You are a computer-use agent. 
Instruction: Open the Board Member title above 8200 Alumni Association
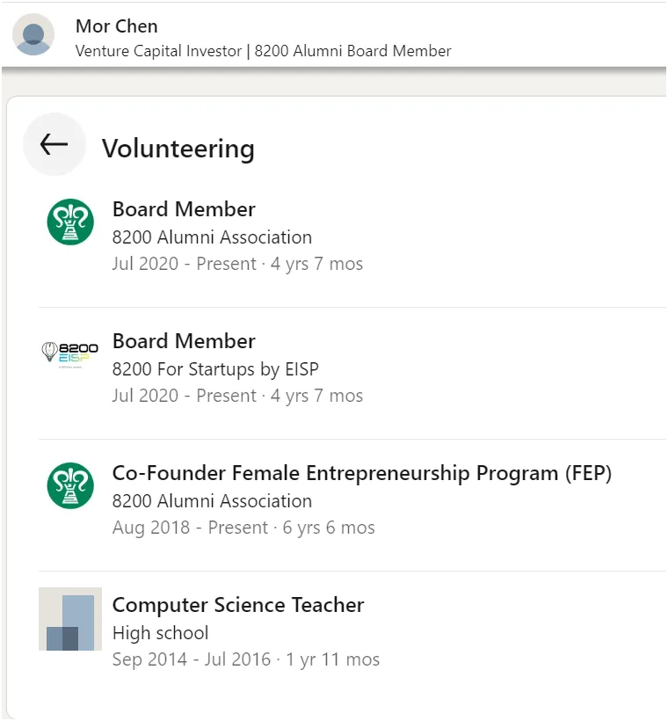point(184,209)
